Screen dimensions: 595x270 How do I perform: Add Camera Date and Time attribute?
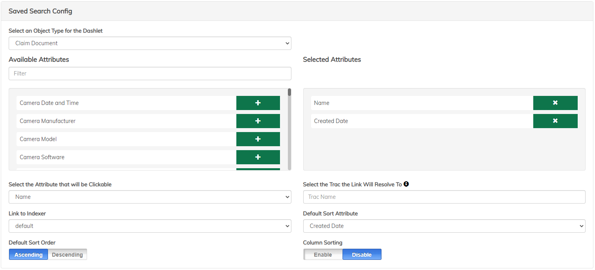pos(258,103)
